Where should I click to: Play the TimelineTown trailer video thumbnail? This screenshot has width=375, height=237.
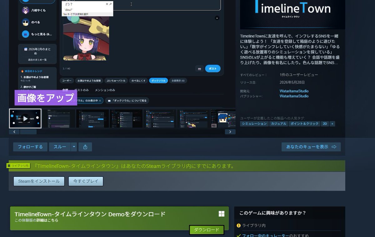pyautogui.click(x=25, y=119)
